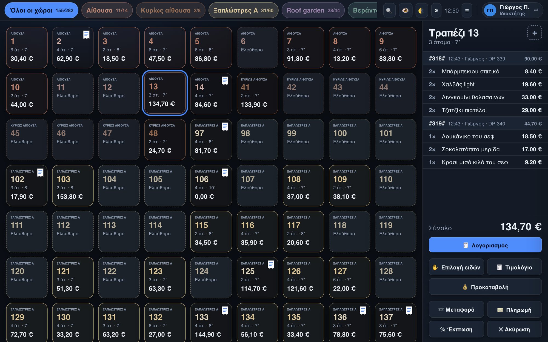Open receipt icon on table 137
548x342 pixels.
point(409,311)
